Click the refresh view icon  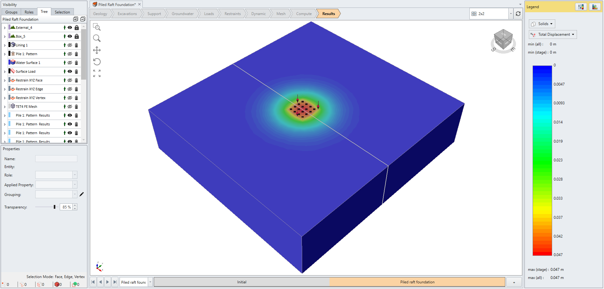click(x=518, y=14)
